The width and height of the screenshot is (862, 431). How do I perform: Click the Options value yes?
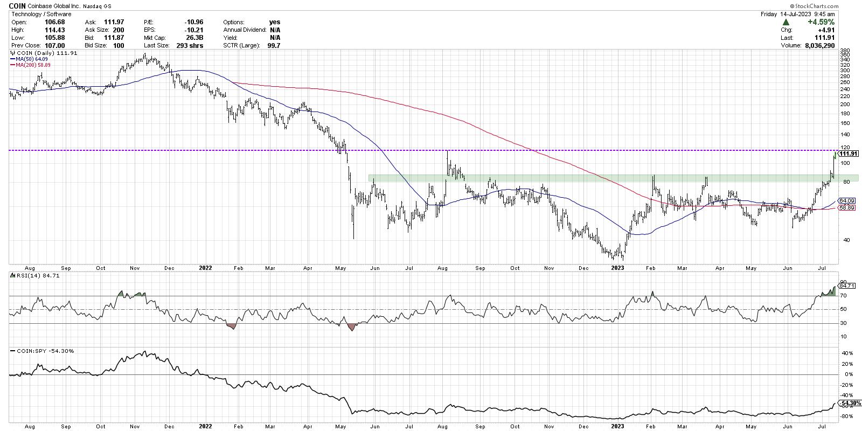tap(275, 22)
